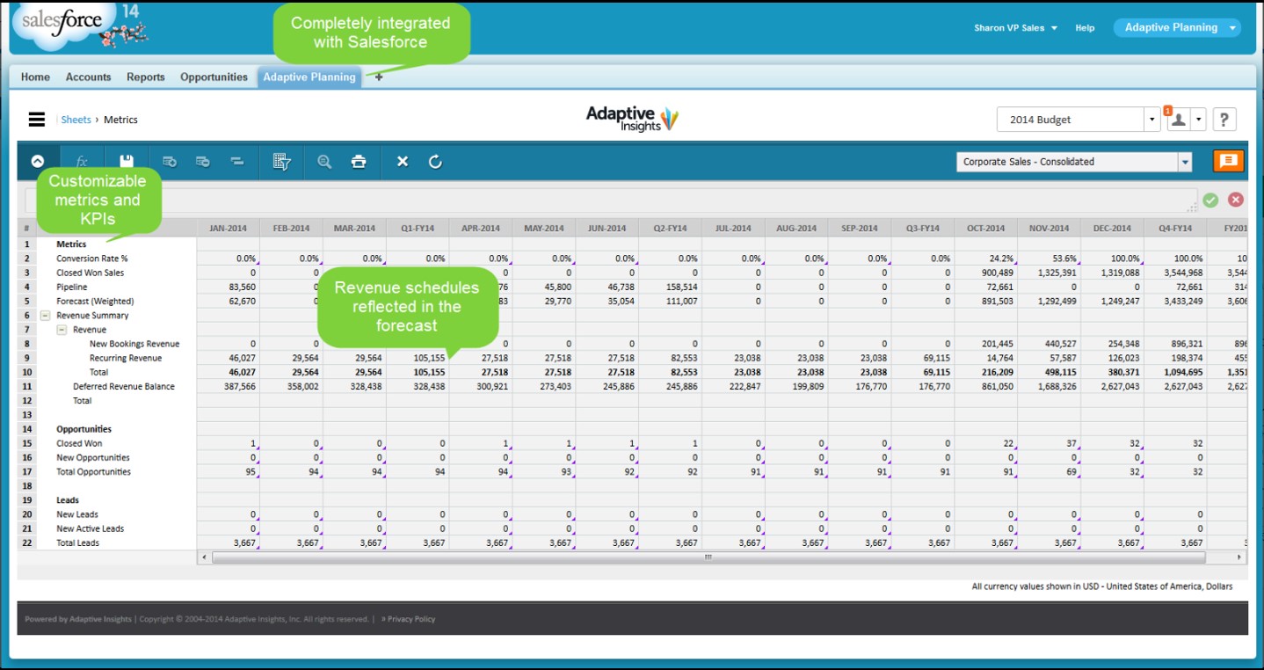Open the hamburger navigation menu

point(36,120)
